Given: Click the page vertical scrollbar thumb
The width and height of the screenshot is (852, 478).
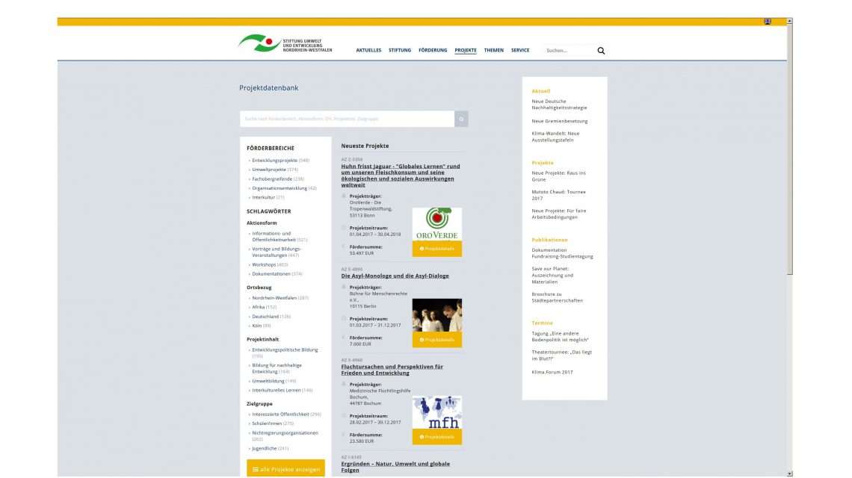Looking at the screenshot, I should pyautogui.click(x=789, y=149).
